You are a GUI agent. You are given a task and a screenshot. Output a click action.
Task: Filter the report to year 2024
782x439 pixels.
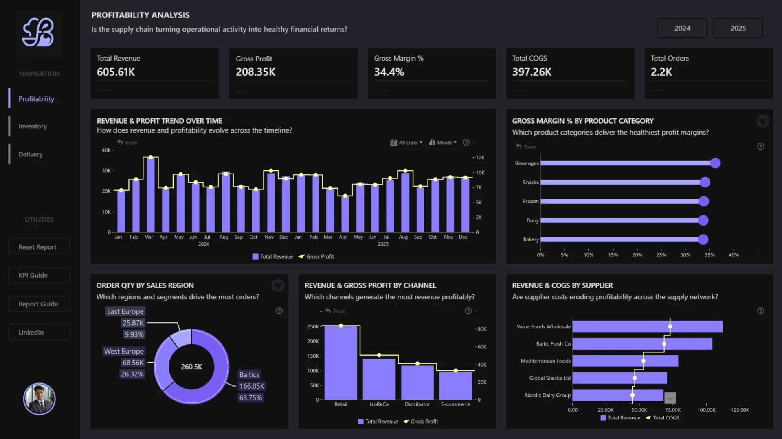click(x=682, y=28)
